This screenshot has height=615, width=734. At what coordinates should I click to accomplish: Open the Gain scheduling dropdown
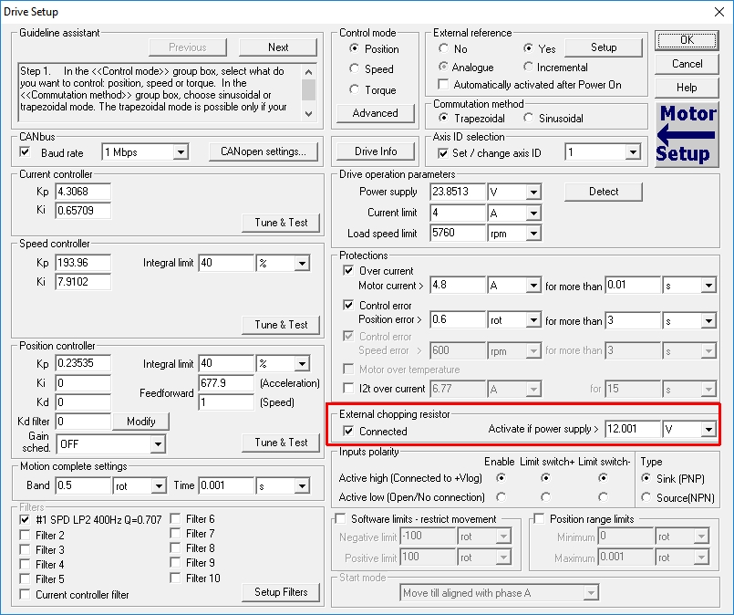(x=159, y=443)
